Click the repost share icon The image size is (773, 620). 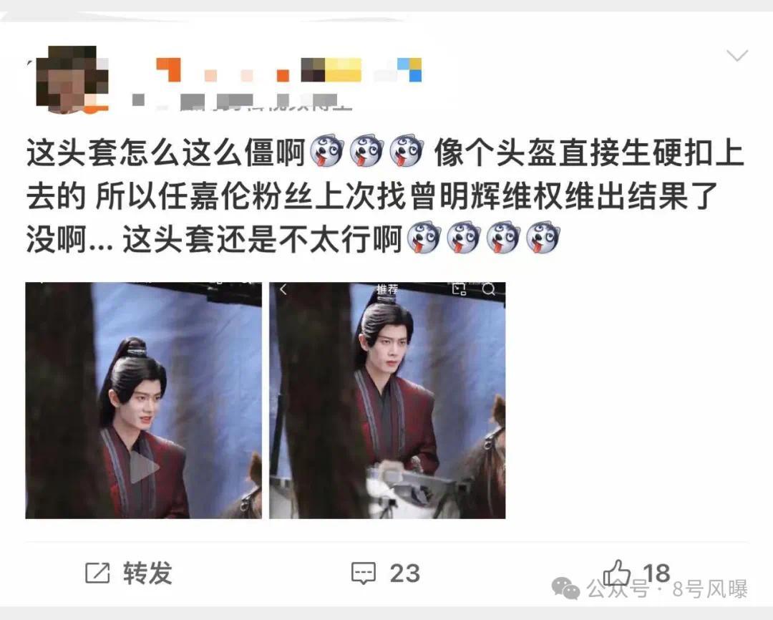(97, 573)
